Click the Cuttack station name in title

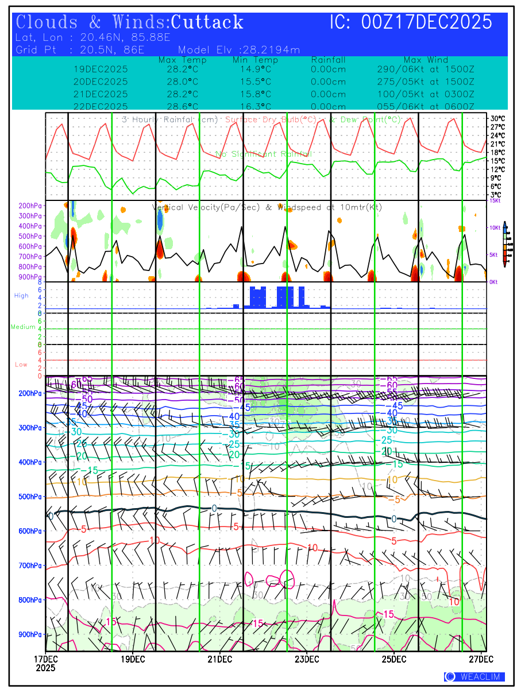[207, 22]
